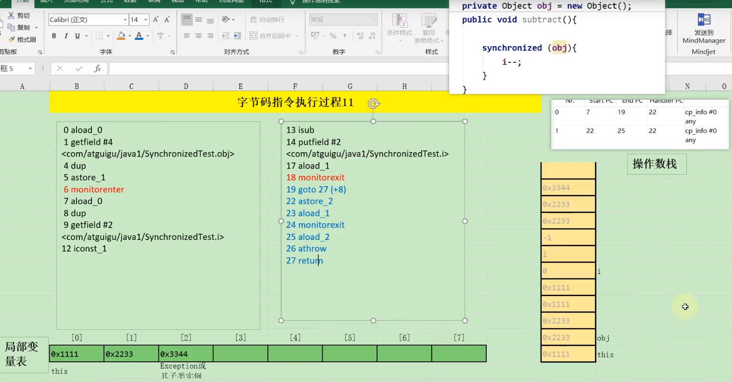Screen dimensions: 732x382
Task: Click the phonetic guide (wén) icon
Action: pyautogui.click(x=161, y=36)
